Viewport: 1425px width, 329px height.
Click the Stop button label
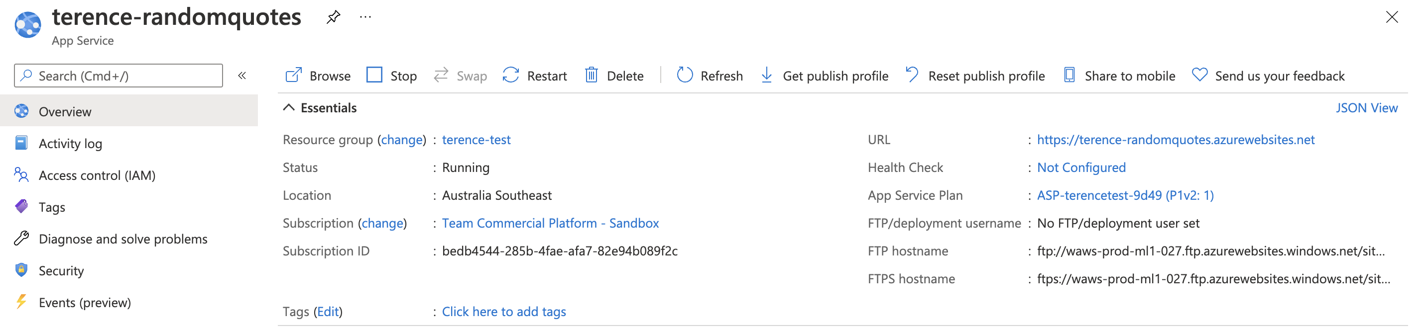click(404, 76)
